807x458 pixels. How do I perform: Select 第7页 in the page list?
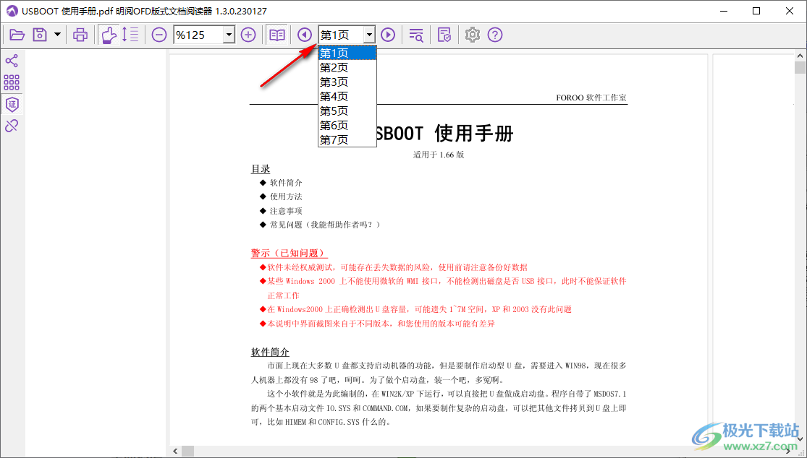347,139
